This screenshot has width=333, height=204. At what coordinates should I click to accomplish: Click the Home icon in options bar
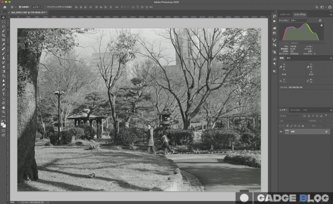[x=5, y=7]
